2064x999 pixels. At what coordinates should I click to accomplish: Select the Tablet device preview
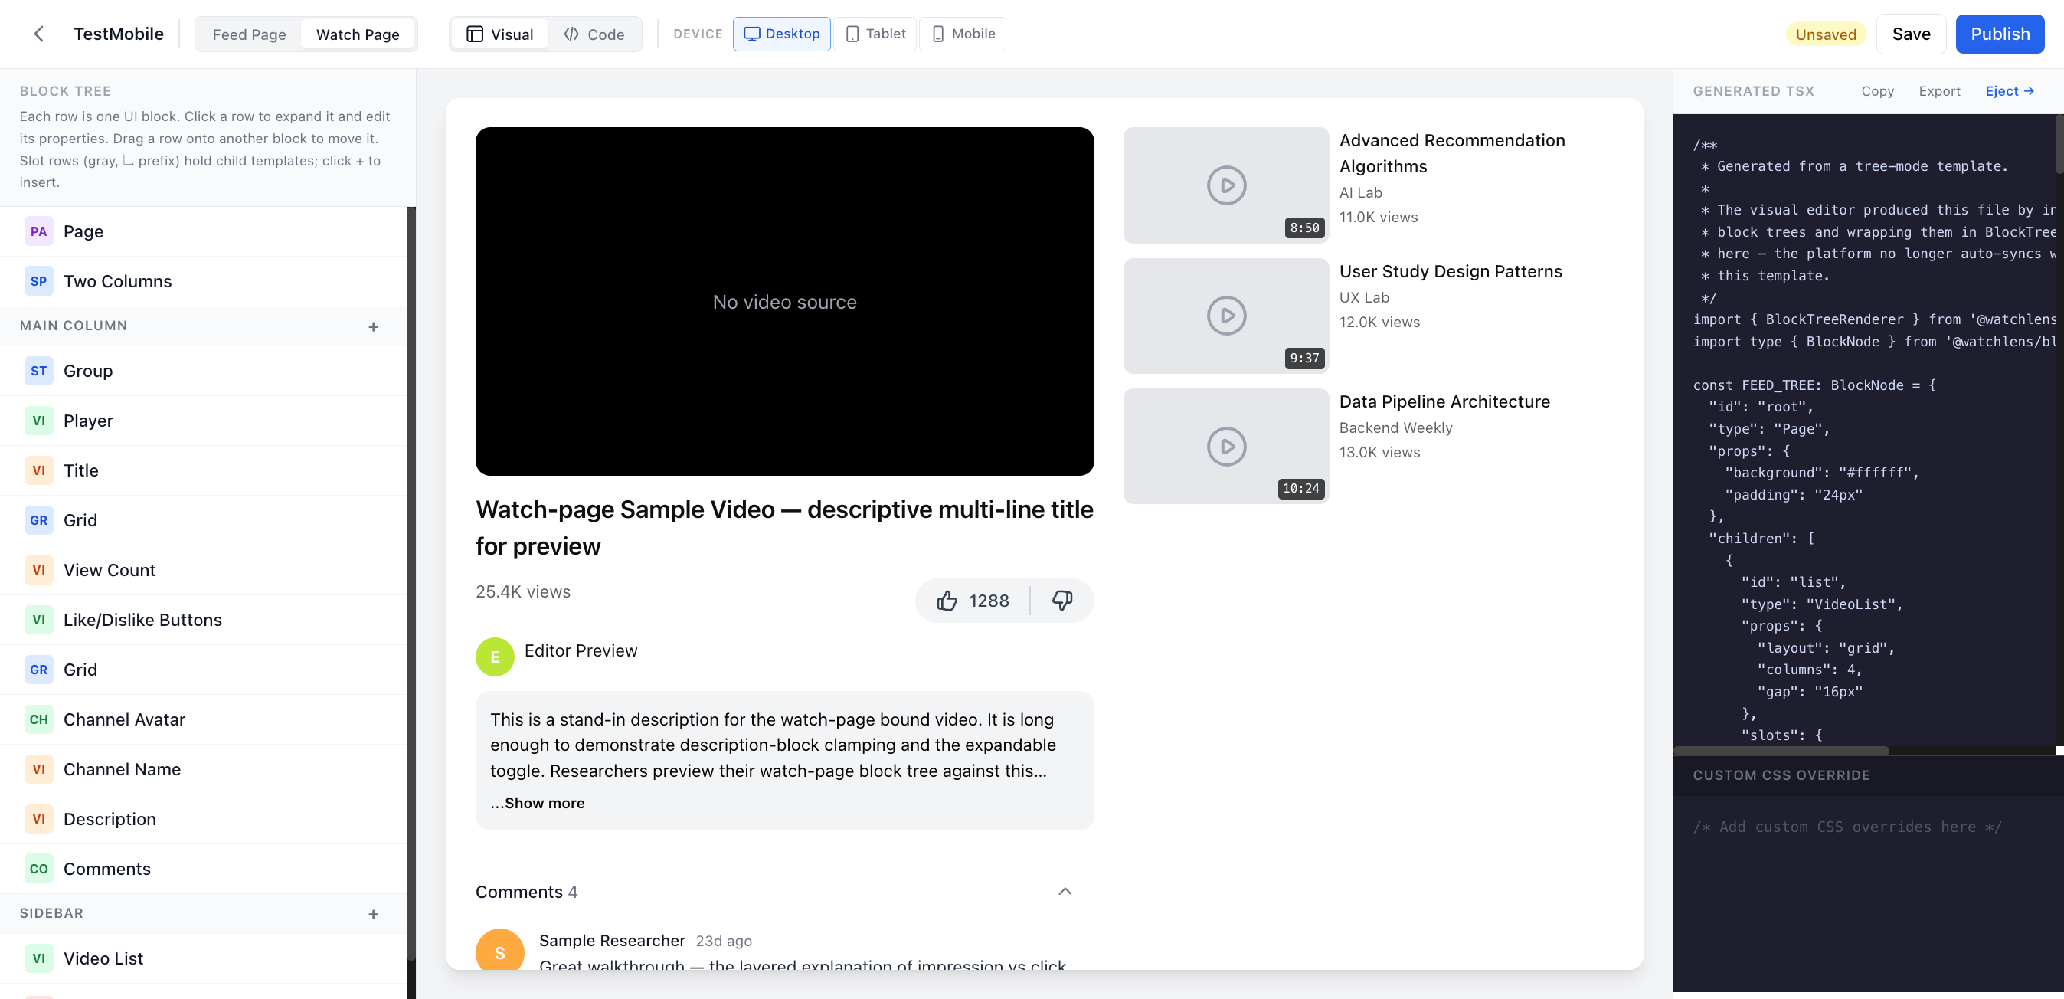pos(875,34)
